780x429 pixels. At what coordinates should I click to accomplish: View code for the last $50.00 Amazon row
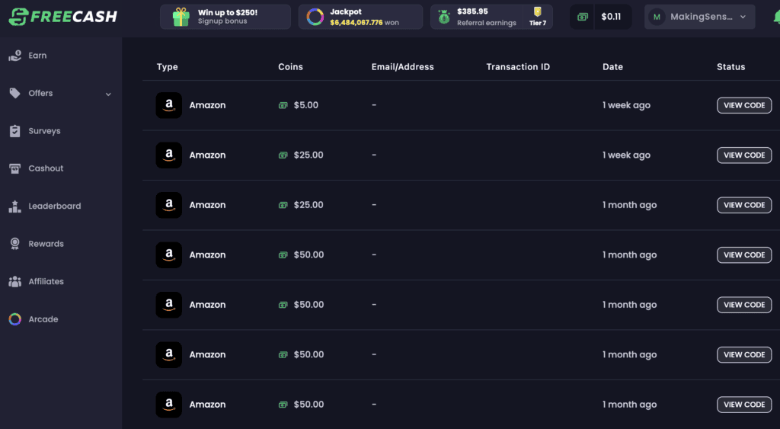tap(743, 405)
